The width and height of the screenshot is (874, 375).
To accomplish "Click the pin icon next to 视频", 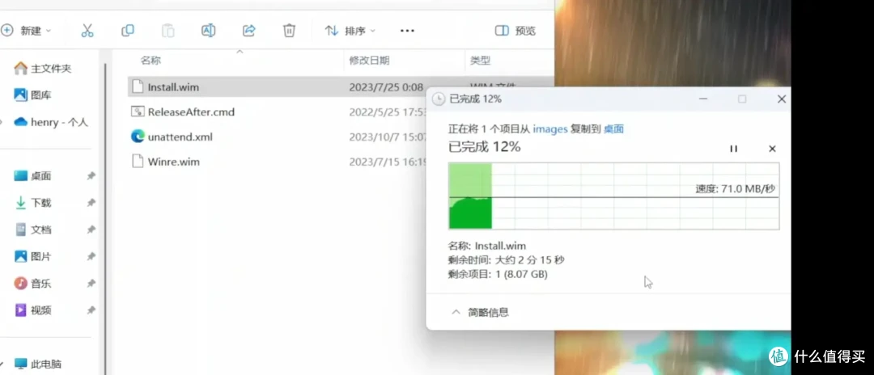I will (91, 310).
